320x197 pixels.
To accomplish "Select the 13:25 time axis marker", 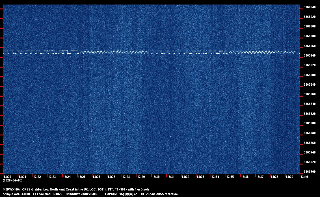I will (82, 177).
